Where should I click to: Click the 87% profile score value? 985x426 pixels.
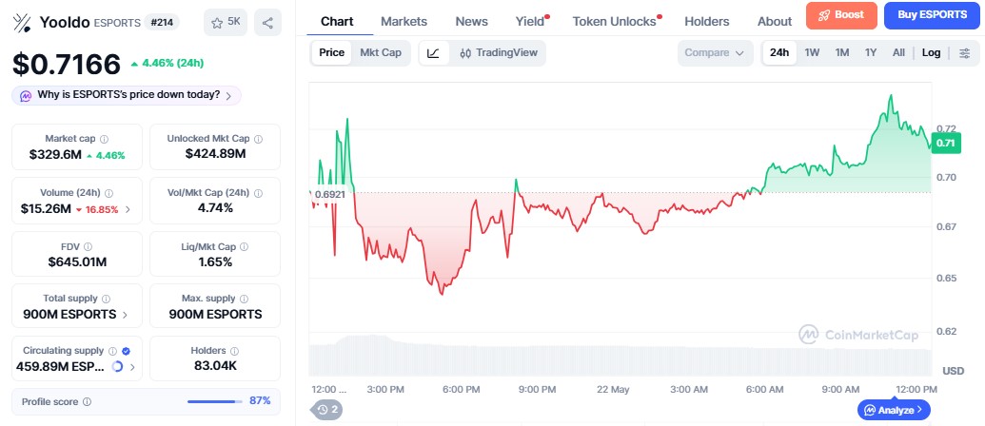point(260,400)
